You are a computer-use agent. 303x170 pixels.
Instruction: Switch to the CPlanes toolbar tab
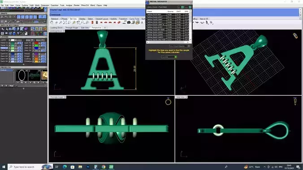coord(64,19)
